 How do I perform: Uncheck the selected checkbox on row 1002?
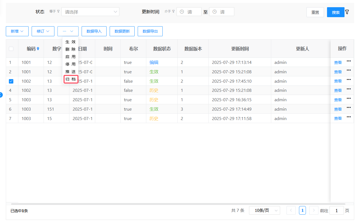pos(11,81)
